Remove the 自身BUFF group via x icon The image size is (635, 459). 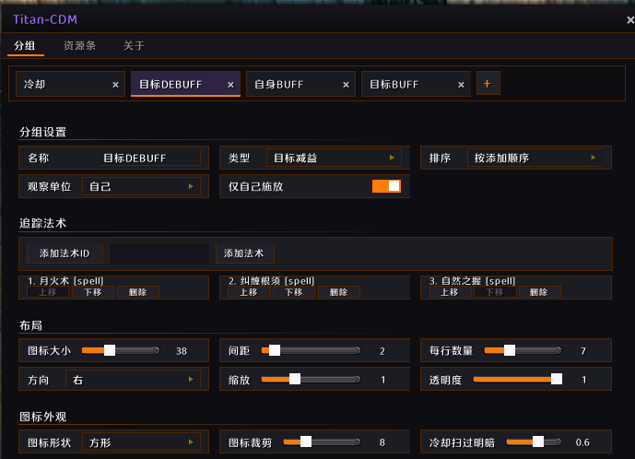(x=346, y=85)
